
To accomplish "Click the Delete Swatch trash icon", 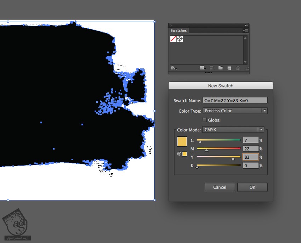I will 238,68.
